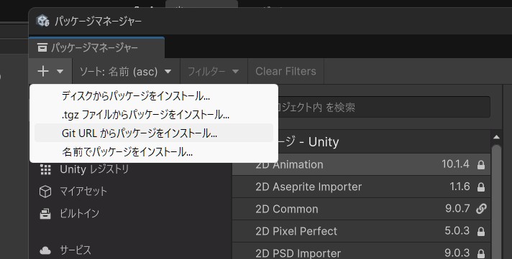This screenshot has height=259, width=512.
Task: Click the Unity レジストリ grid icon
Action: coord(45,169)
